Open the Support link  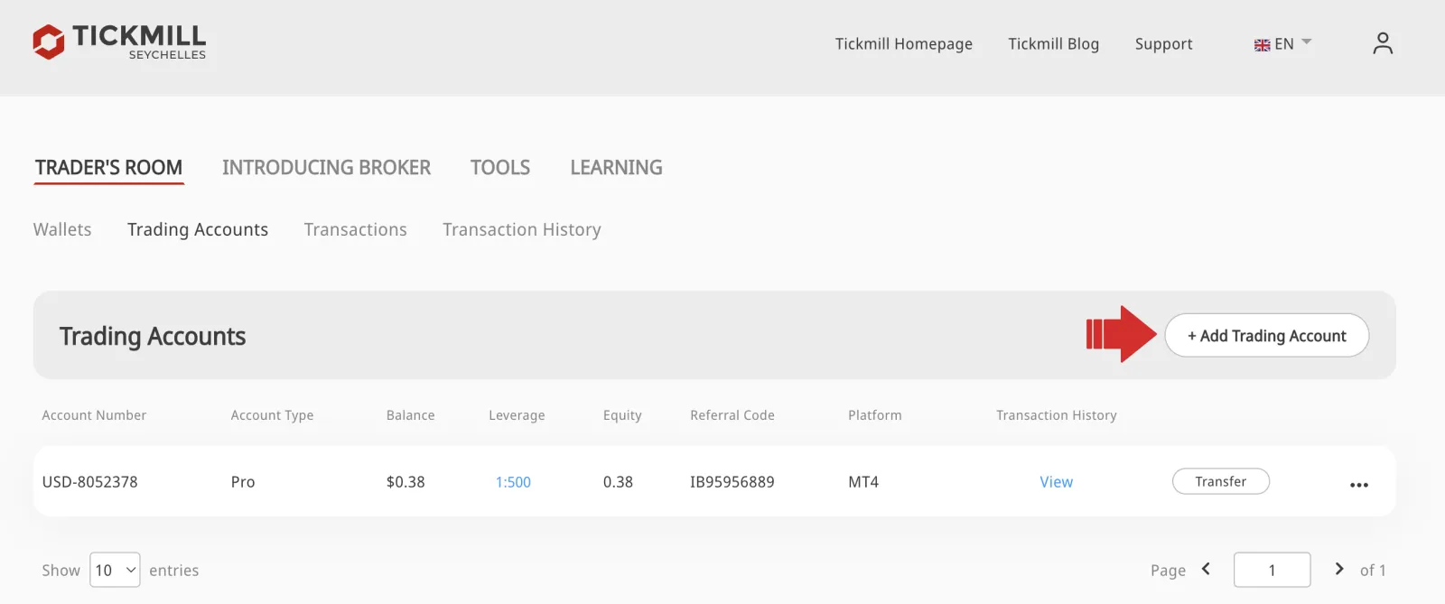pyautogui.click(x=1163, y=44)
